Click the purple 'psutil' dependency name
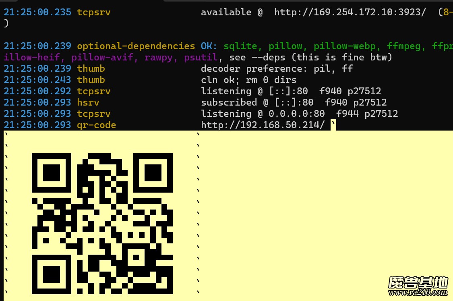 coord(201,58)
